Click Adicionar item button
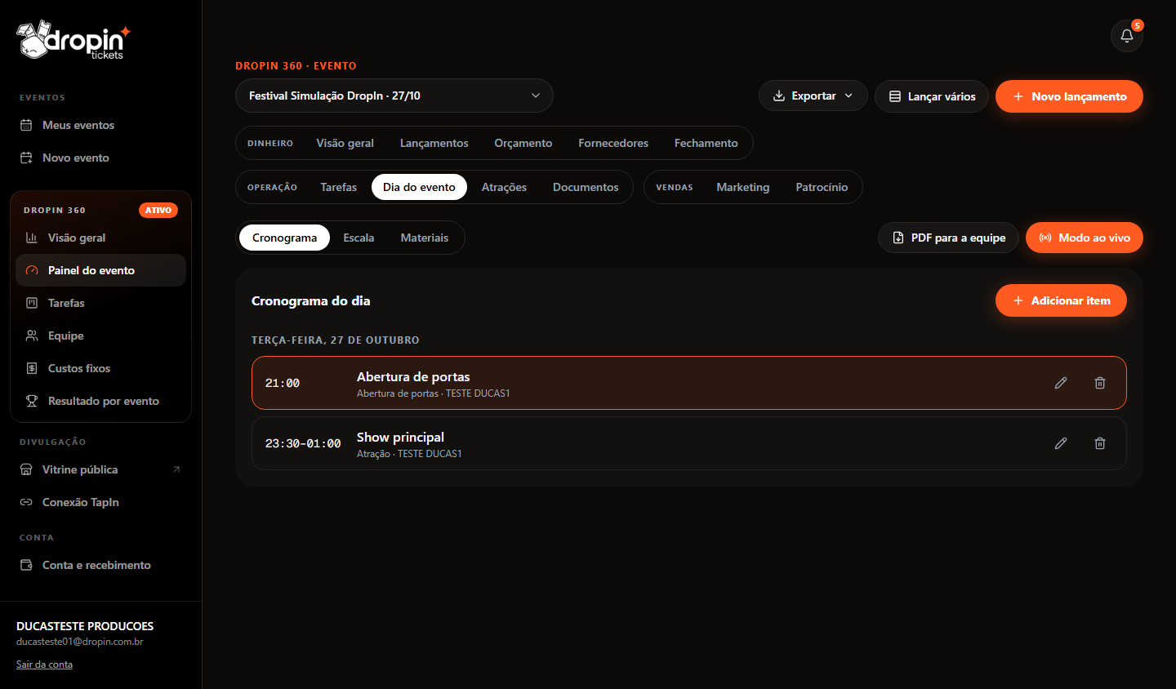This screenshot has width=1176, height=689. point(1061,300)
